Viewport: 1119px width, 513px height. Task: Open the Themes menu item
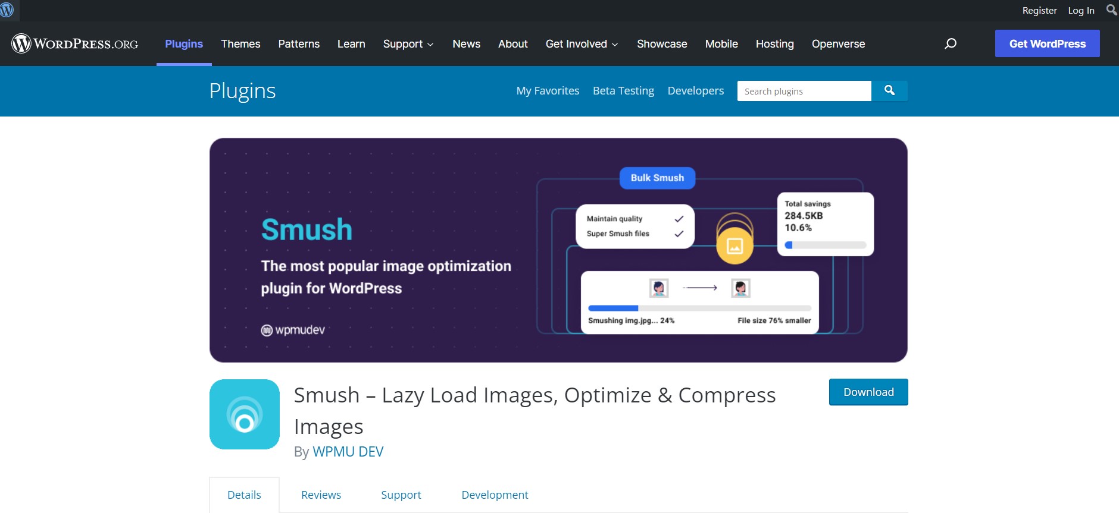pyautogui.click(x=240, y=44)
